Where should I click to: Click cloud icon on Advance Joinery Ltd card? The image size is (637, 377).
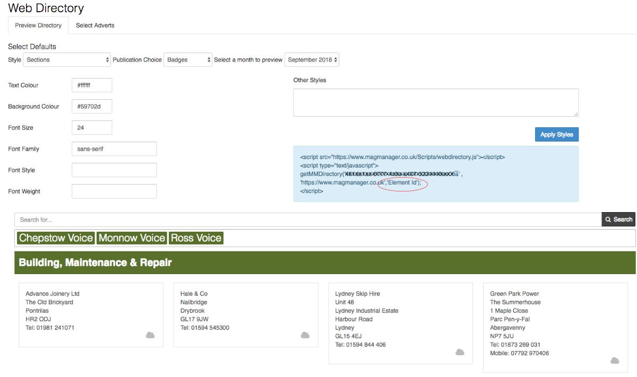click(x=150, y=335)
